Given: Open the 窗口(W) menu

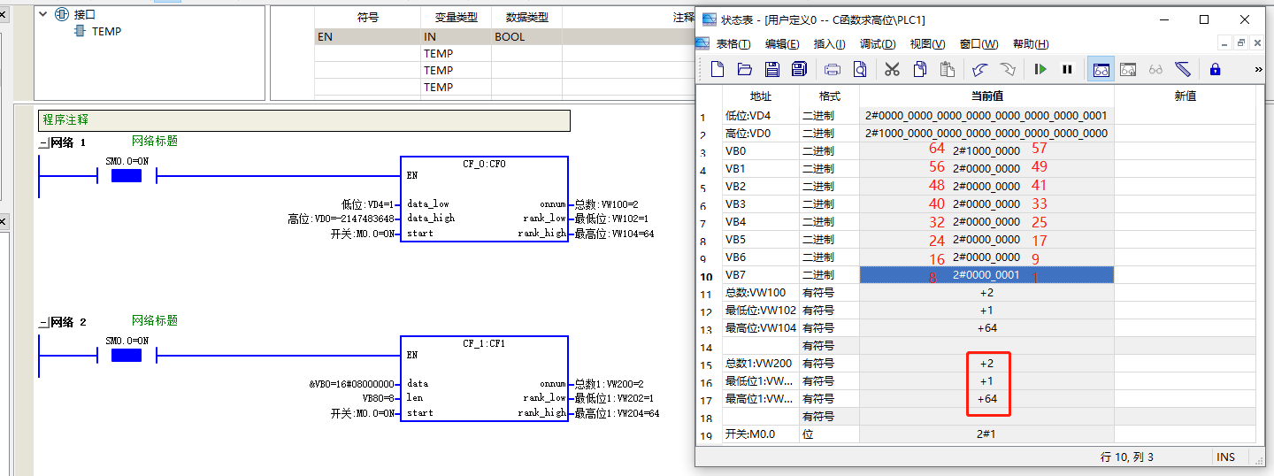Looking at the screenshot, I should [979, 44].
